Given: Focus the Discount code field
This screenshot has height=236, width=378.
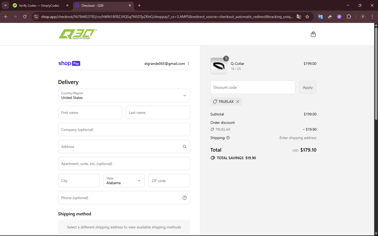Looking at the screenshot, I should (253, 87).
